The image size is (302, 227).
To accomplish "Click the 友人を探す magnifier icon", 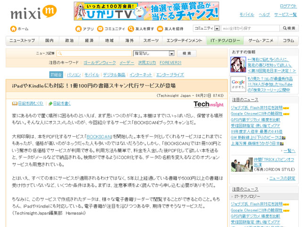I will pos(131,29).
